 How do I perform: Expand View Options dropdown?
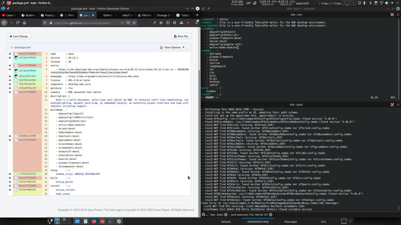coord(172,47)
